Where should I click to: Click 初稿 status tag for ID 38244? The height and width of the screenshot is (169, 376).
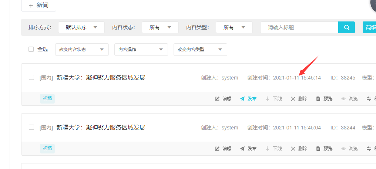click(47, 148)
